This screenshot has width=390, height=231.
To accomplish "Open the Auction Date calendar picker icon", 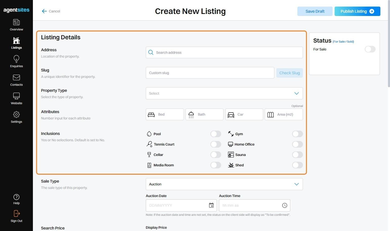I will [211, 205].
